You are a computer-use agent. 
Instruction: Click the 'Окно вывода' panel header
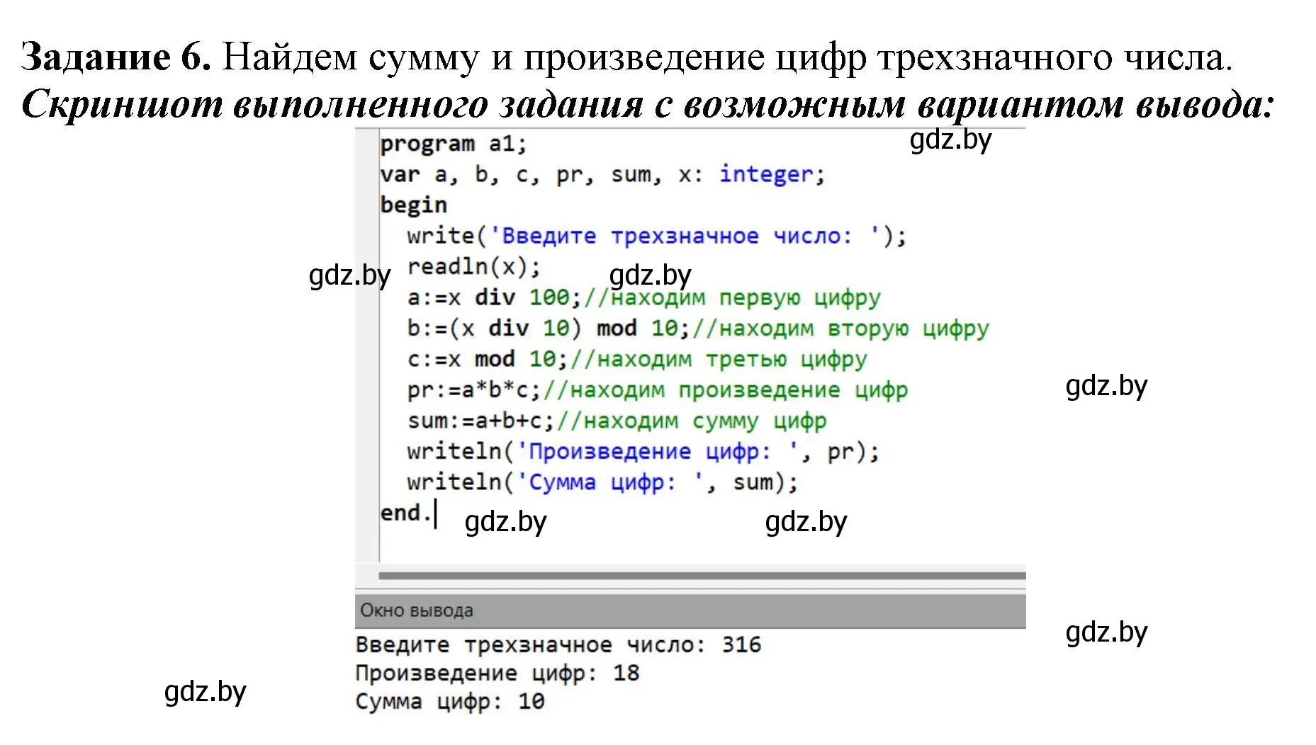690,610
